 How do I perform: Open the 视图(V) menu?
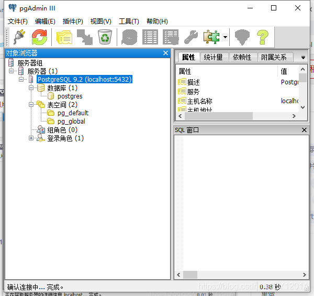pyautogui.click(x=100, y=21)
